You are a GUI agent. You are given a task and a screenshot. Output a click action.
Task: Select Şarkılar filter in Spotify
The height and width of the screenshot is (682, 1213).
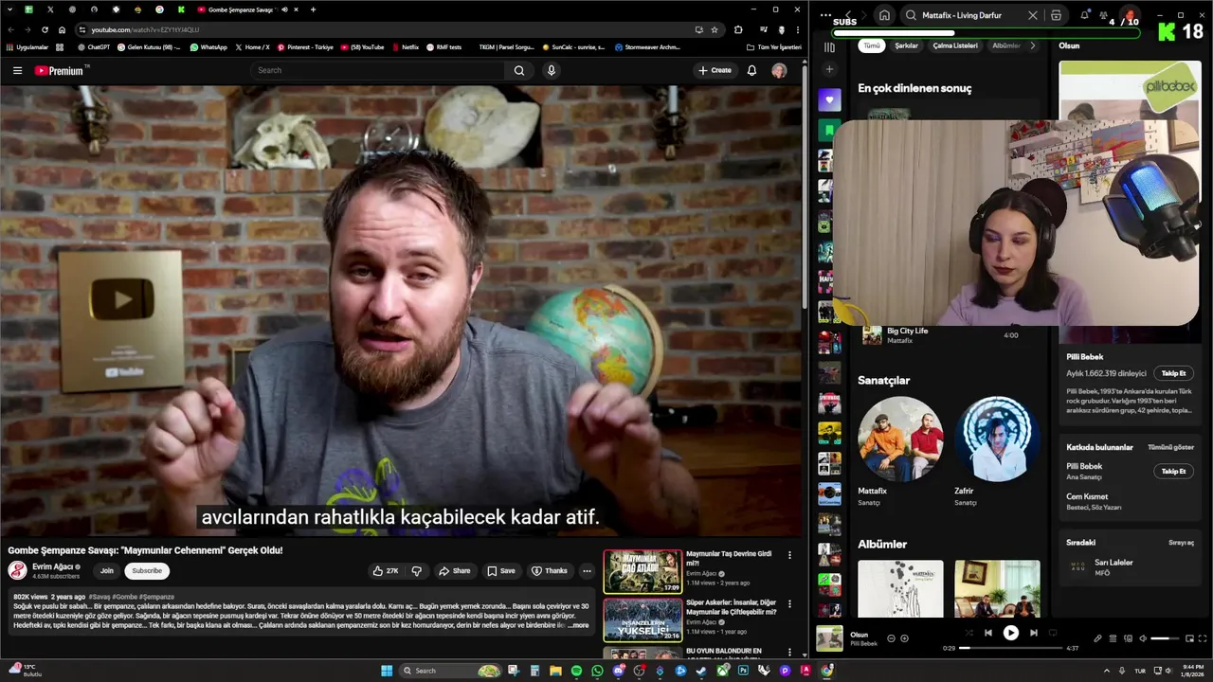[907, 45]
